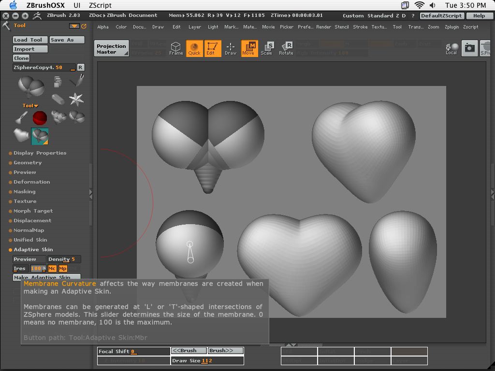
Task: Click the Frame icon in the toolbar
Action: [x=176, y=48]
